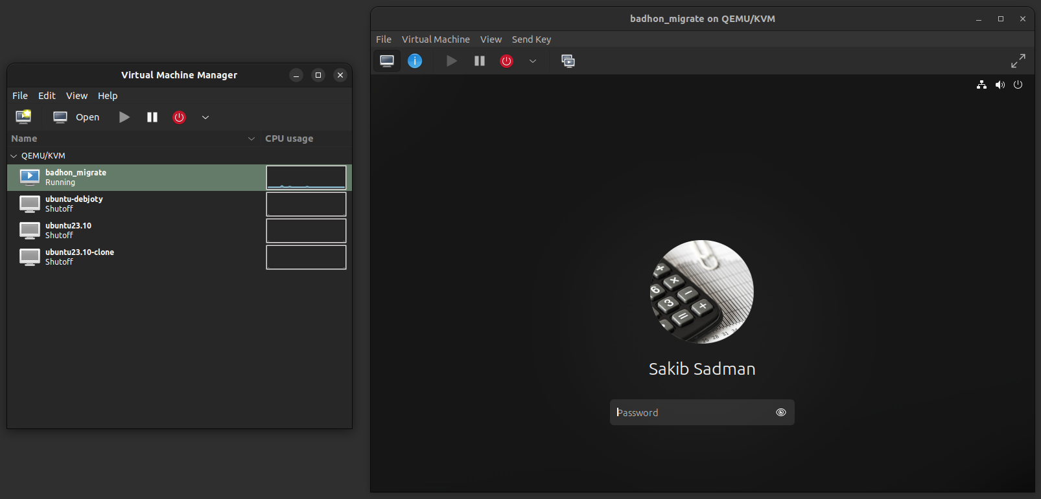Select the ubuntu23.10-clone VM row
The image size is (1041, 499).
180,257
